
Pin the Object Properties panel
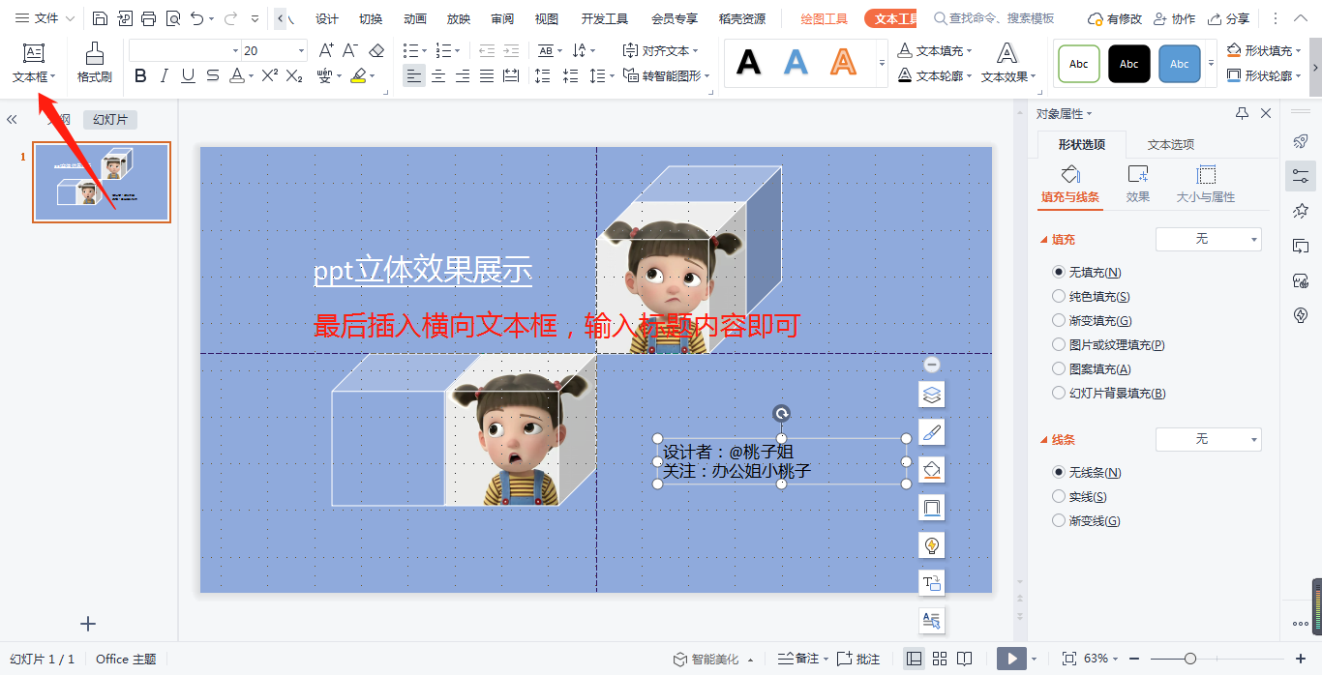[x=1242, y=113]
